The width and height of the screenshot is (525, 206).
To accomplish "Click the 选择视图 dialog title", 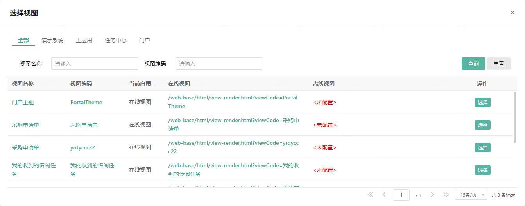I will [24, 13].
